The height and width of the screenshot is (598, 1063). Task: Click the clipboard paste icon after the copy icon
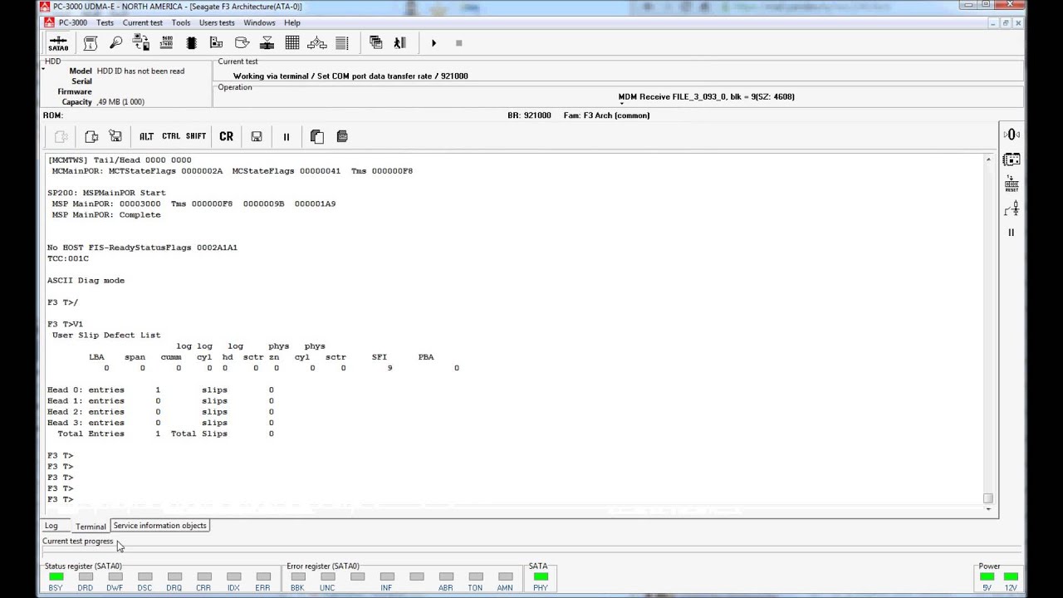pyautogui.click(x=342, y=136)
